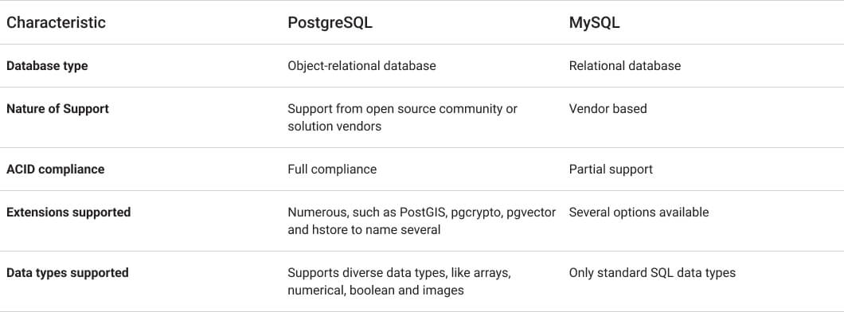Click the MySQL column header

coord(594,22)
